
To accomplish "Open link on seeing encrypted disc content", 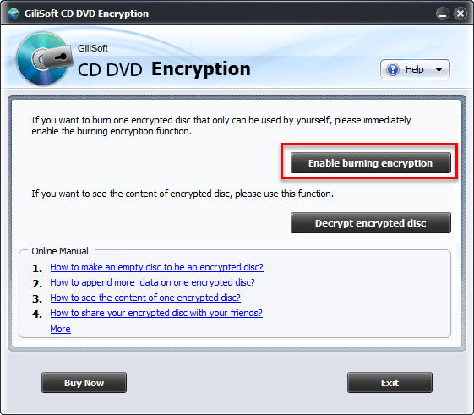I will coord(145,298).
